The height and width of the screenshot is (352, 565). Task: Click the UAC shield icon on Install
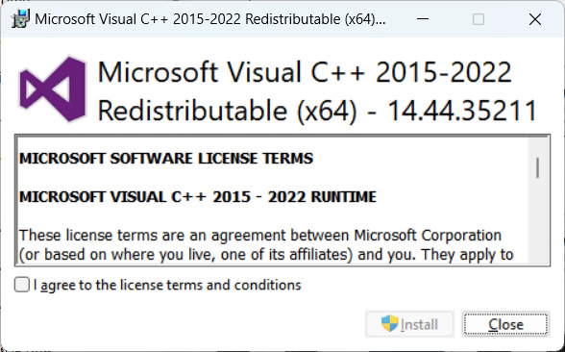(x=390, y=323)
